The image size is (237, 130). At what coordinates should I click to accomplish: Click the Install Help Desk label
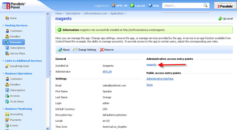click(x=19, y=66)
